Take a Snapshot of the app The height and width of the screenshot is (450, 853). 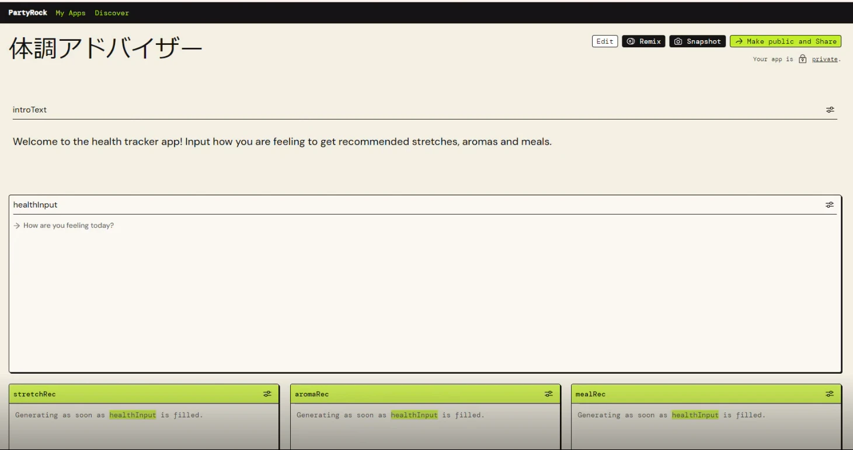(698, 41)
